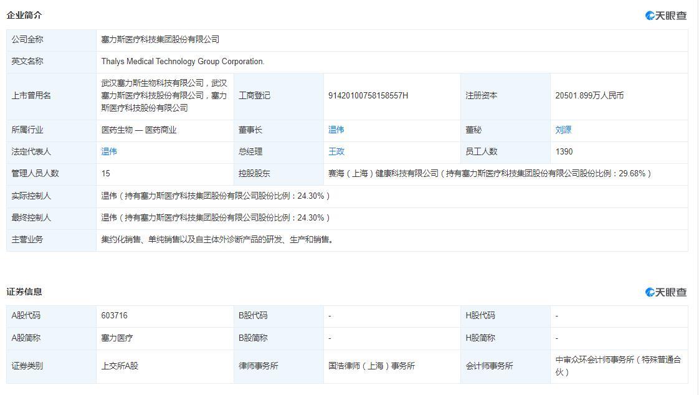
Task: Select law firm 国浩律师（上海）事务所
Action: [x=371, y=366]
